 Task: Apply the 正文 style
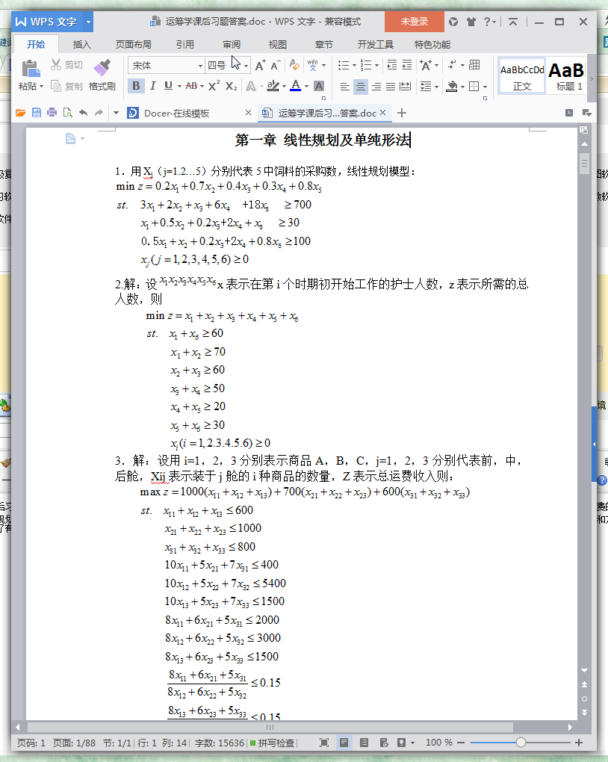tap(522, 76)
